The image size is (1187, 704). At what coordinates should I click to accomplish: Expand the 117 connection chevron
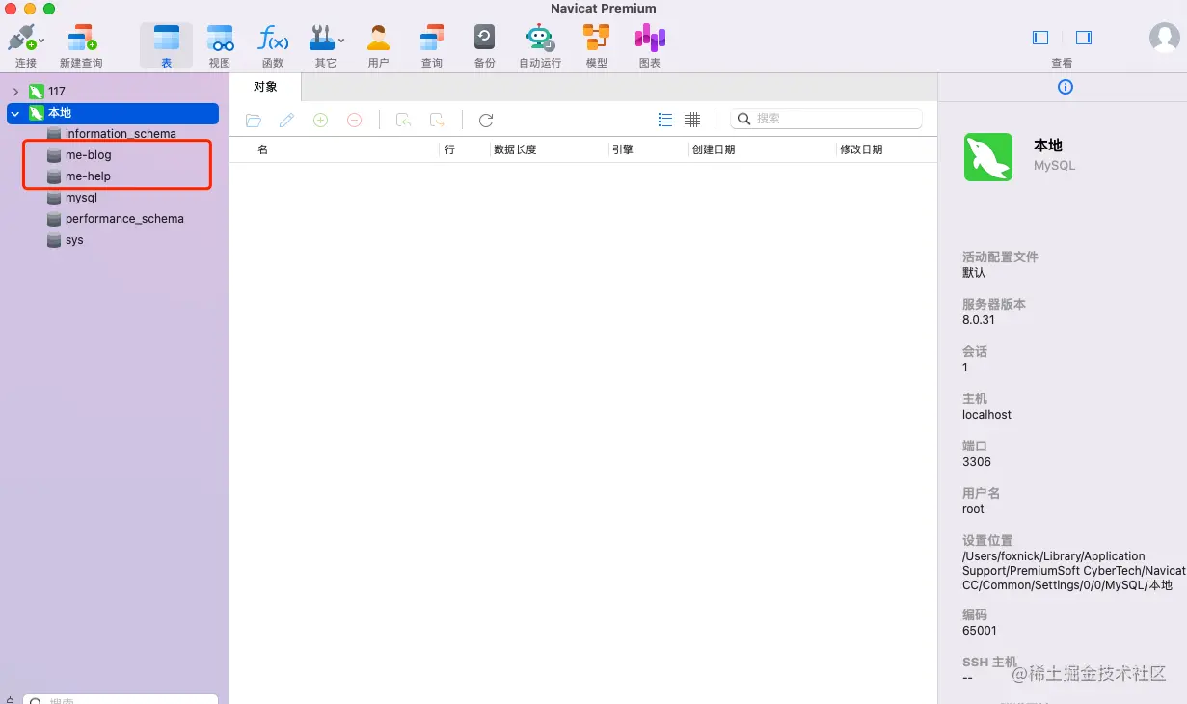tap(15, 92)
